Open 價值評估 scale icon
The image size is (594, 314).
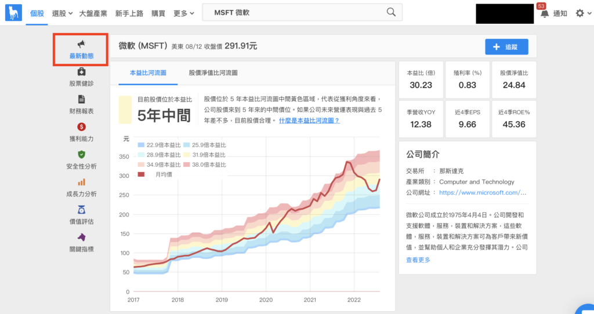click(x=81, y=210)
